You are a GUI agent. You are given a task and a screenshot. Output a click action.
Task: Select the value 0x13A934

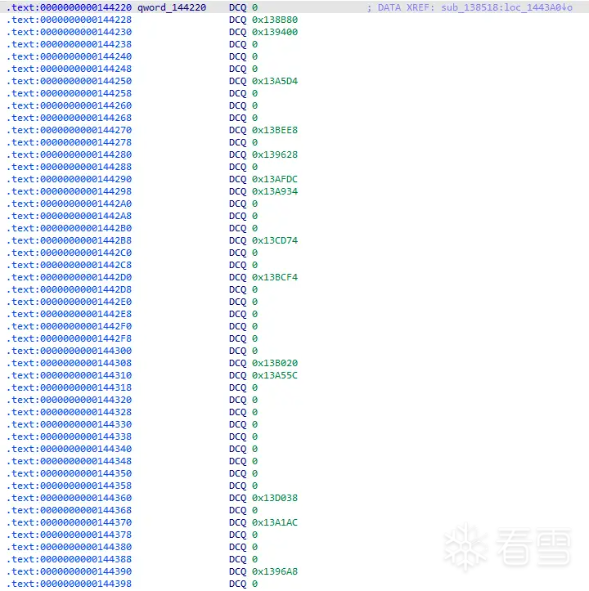pos(275,191)
